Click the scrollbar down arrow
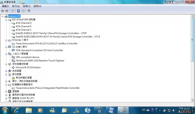 pos(192,100)
